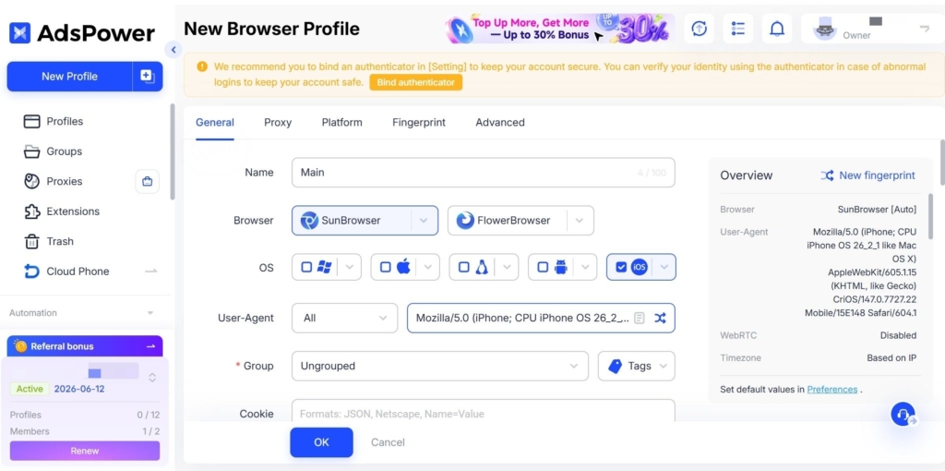Click the logout arrow icon
Viewport: 945px width, 471px height.
coord(925,29)
